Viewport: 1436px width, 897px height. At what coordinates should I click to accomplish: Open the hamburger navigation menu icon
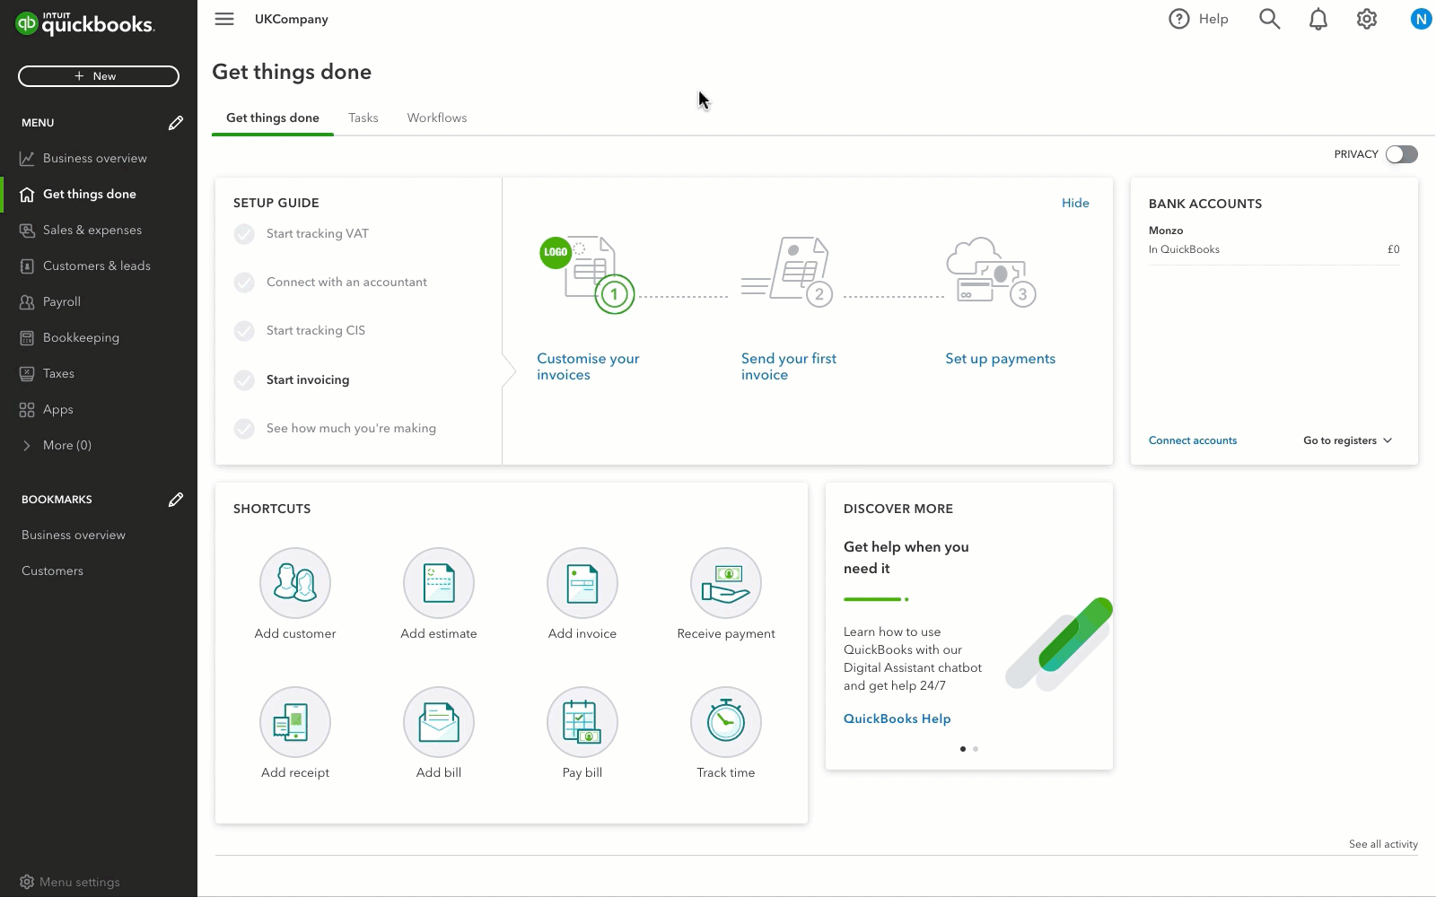pyautogui.click(x=224, y=19)
